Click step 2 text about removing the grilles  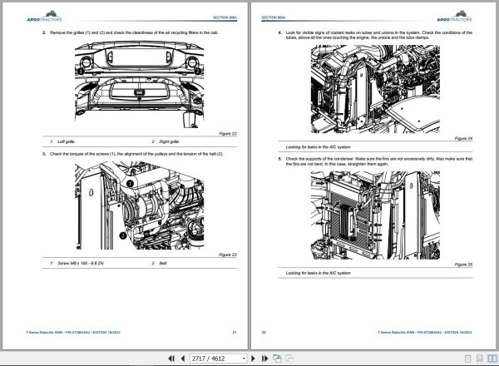(134, 32)
